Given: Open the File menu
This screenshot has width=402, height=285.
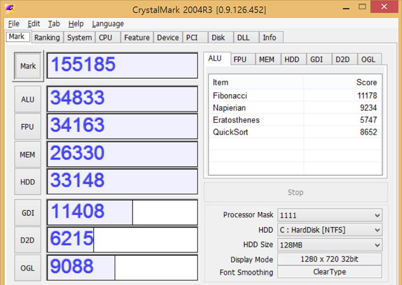Looking at the screenshot, I should coord(14,24).
